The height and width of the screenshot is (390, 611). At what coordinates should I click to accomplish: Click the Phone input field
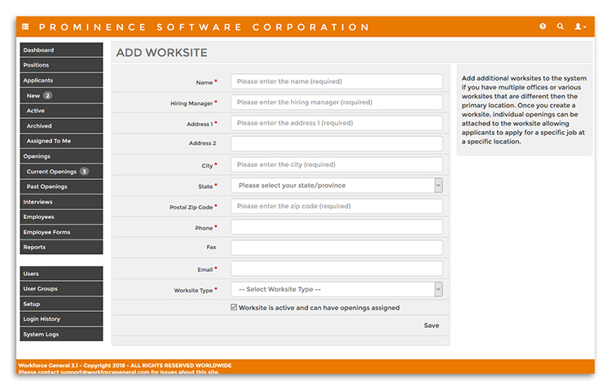tap(336, 226)
